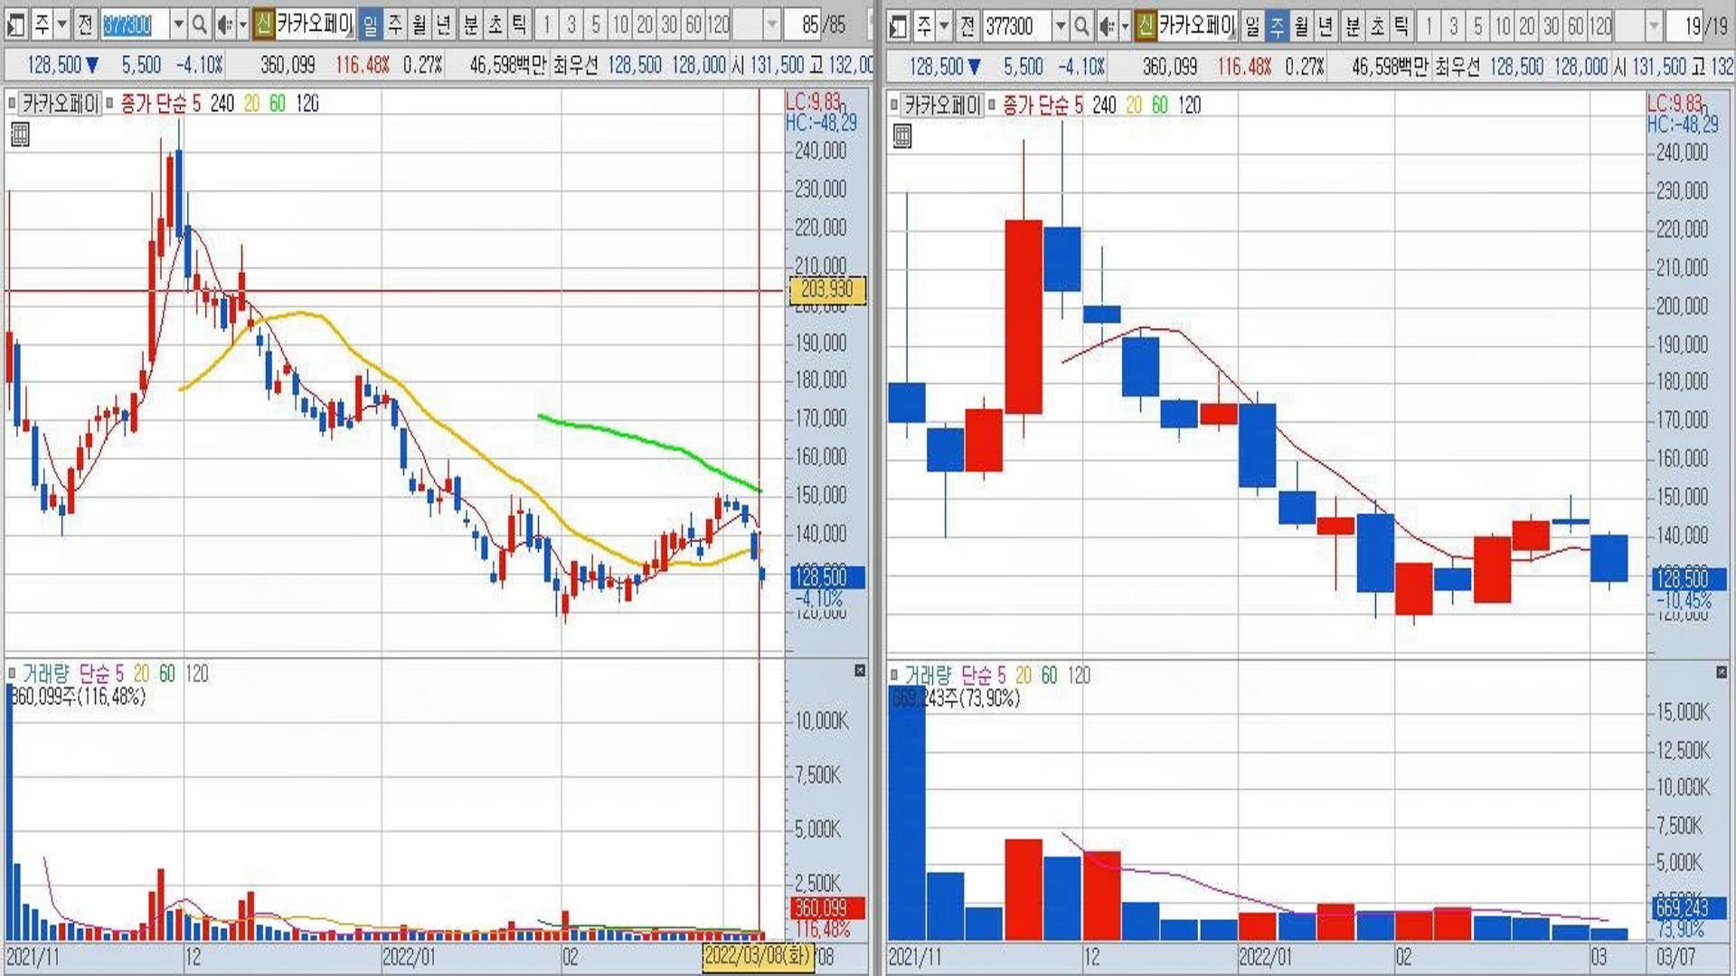Screen dimensions: 1736x976
Task: Click the 카카오페이 legend label in left chart
Action: (x=60, y=103)
